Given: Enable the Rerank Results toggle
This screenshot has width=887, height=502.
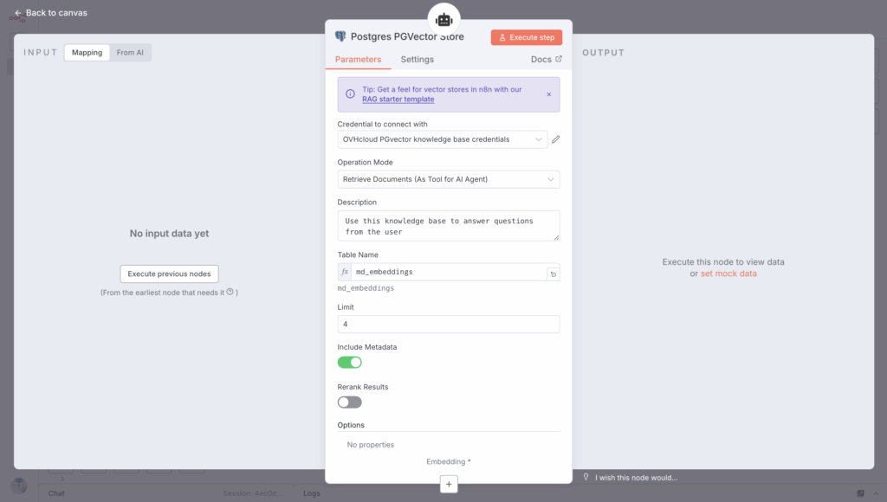Looking at the screenshot, I should [349, 402].
